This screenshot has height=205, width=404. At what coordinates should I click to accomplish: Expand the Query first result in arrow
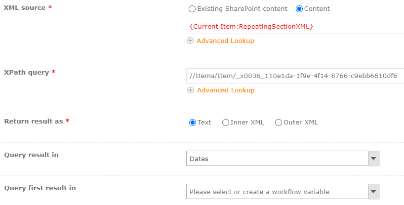coord(374,192)
